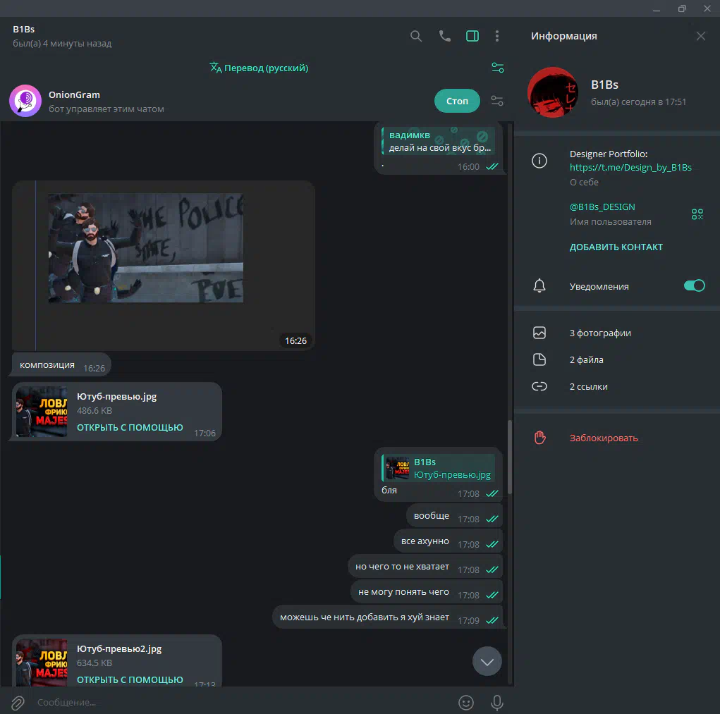Screen dimensions: 720x714
Task: Focus the Сообщение... input field
Action: [243, 703]
